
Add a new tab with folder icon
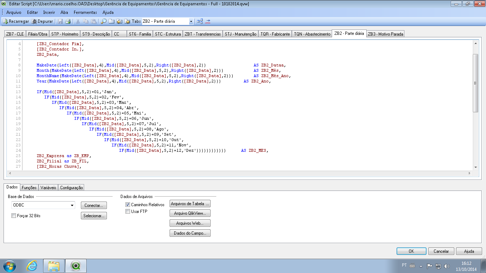tap(112, 21)
